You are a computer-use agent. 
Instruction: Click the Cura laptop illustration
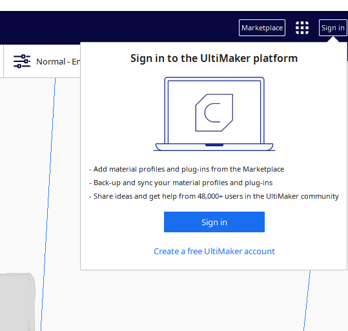(214, 114)
